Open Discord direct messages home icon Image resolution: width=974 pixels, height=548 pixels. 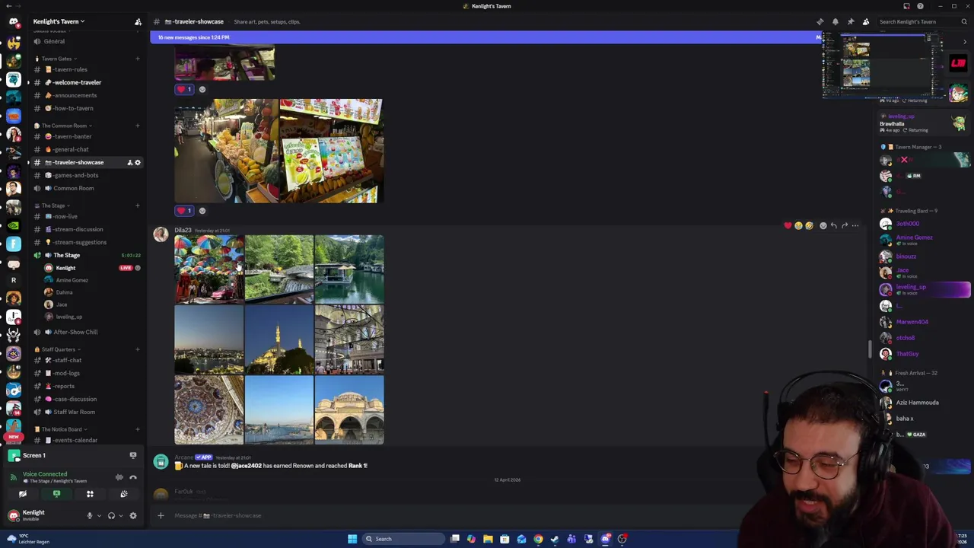(x=13, y=21)
